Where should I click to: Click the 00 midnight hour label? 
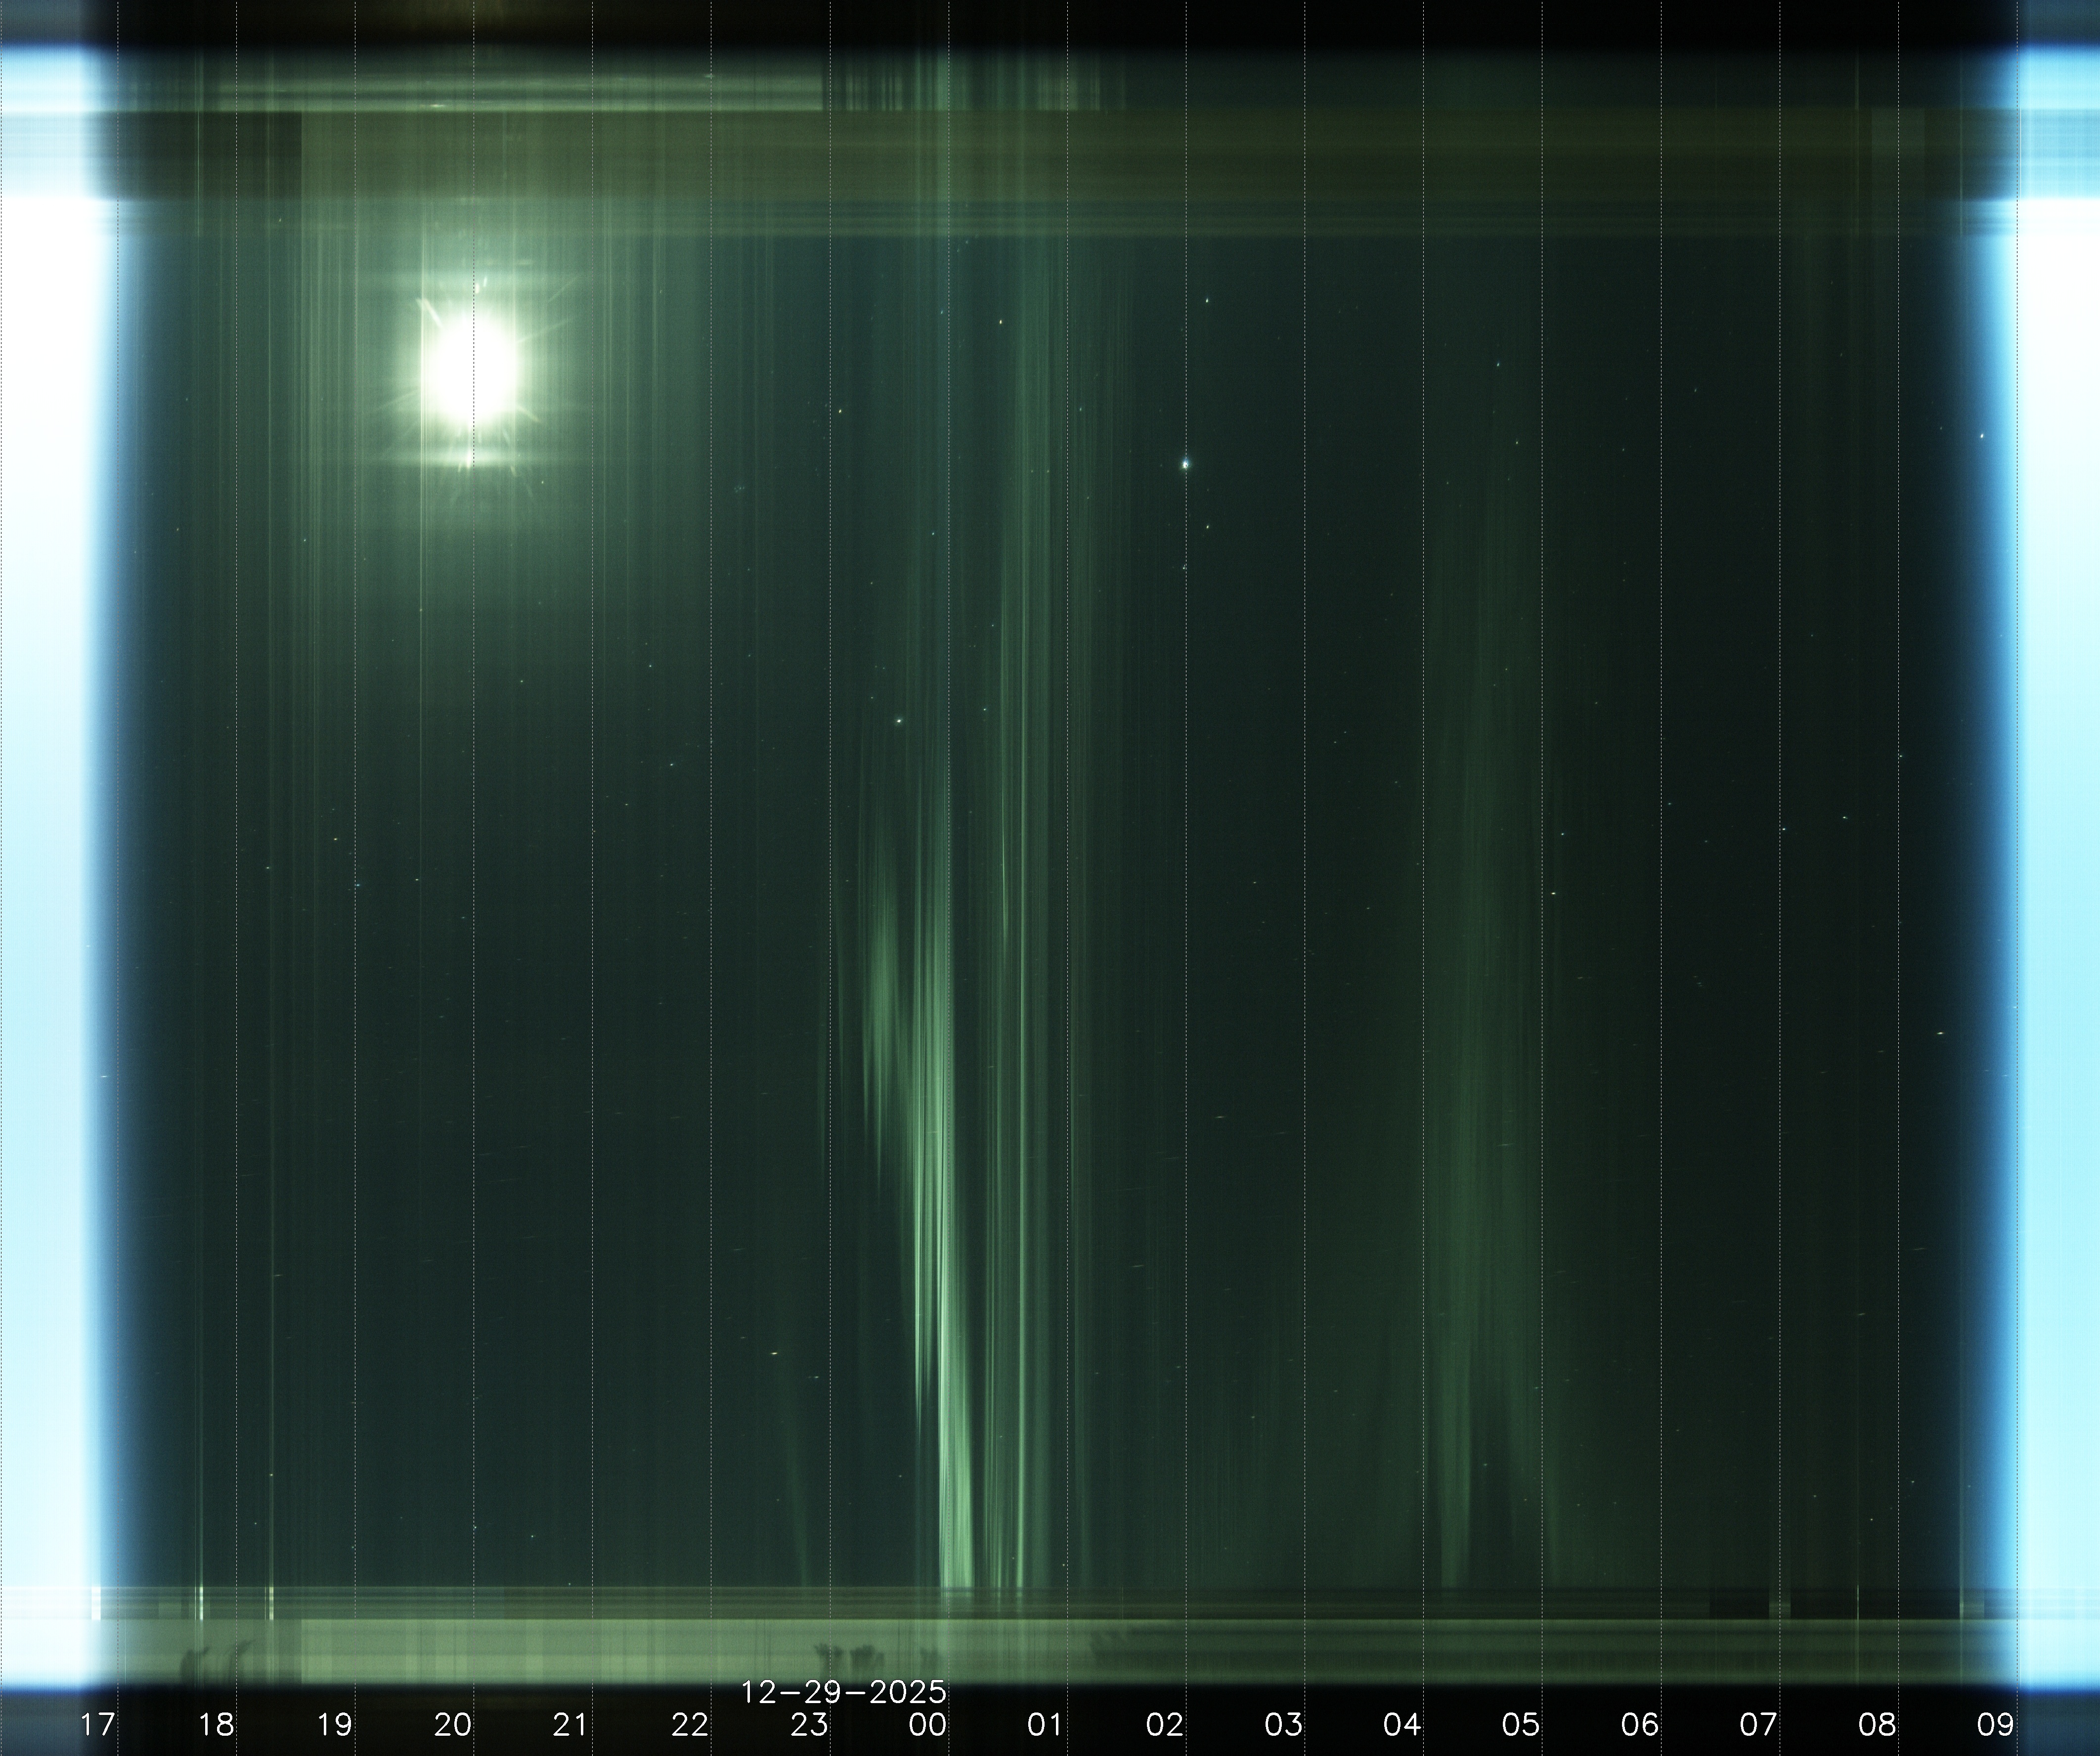coord(927,1725)
